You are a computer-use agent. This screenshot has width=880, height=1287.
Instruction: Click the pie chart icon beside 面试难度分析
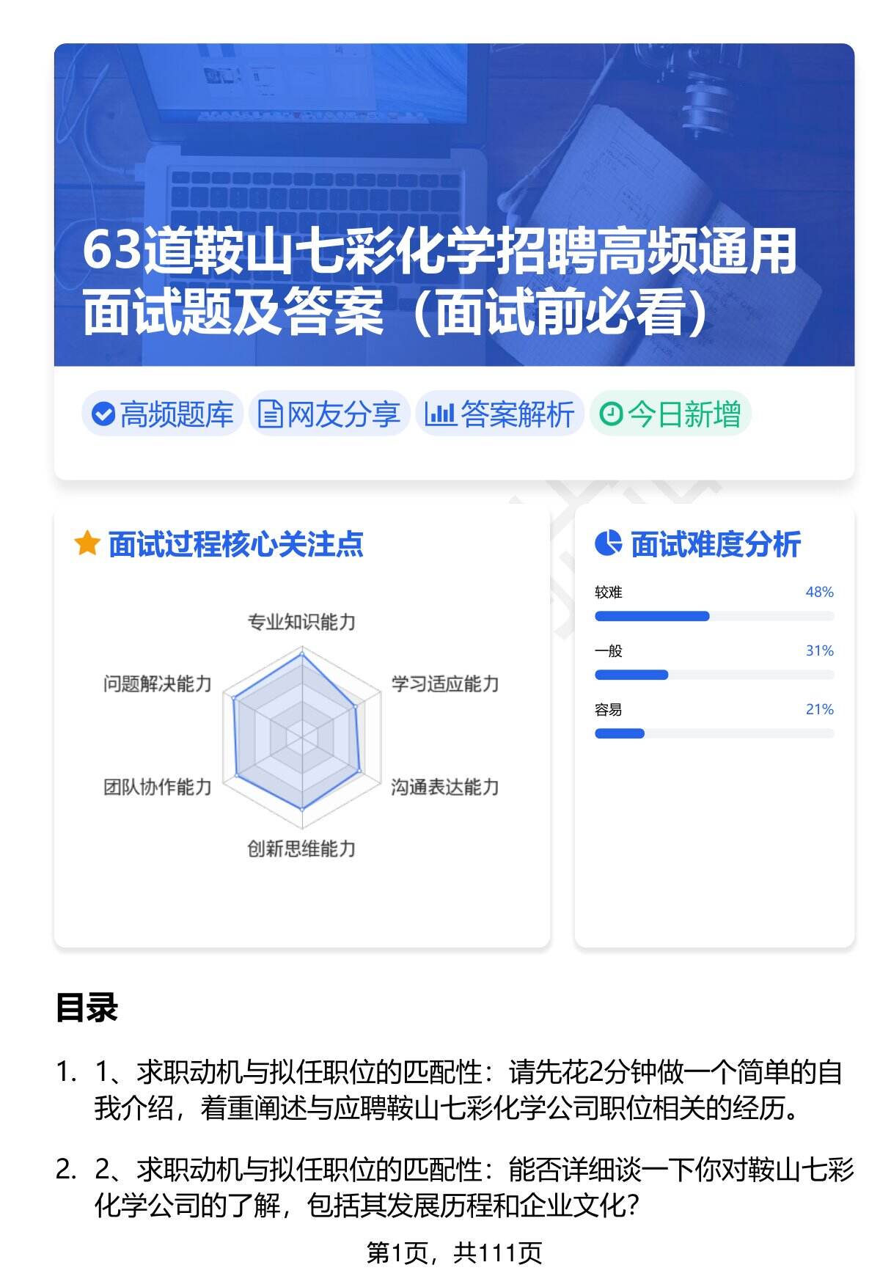point(608,544)
